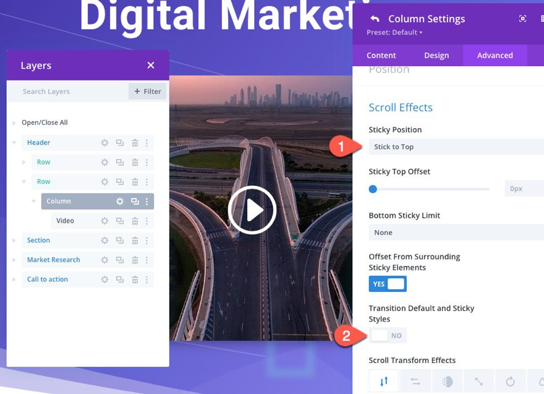Disable Offset From Surrounding Sticky Elements
Viewport: 544px width, 394px height.
click(388, 283)
